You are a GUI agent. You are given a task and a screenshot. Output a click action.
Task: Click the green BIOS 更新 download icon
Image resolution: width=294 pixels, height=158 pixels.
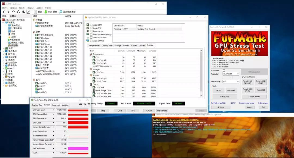pyautogui.click(x=46, y=12)
